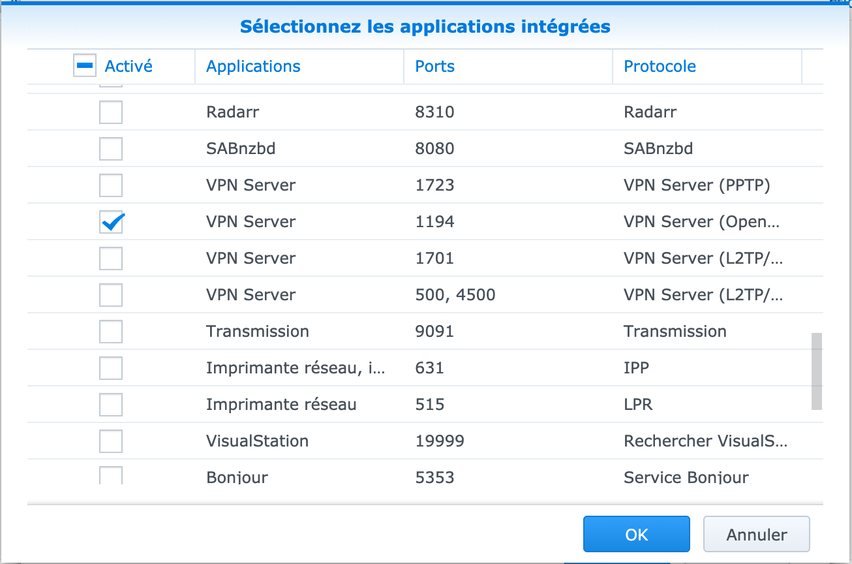Select the SABnzbd application name

[x=241, y=149]
